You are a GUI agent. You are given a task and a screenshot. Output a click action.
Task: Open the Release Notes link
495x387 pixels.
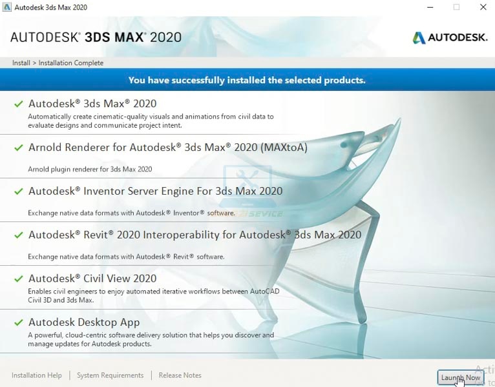[x=180, y=375]
